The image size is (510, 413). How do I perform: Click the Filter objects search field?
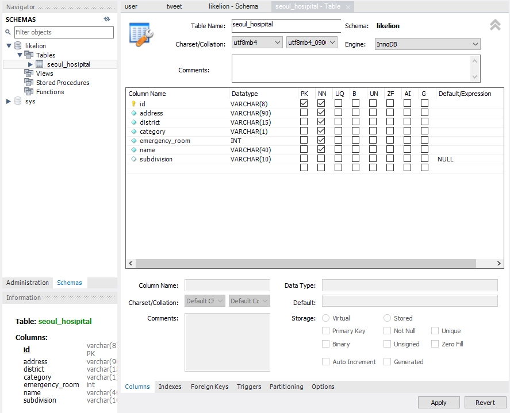pos(63,32)
